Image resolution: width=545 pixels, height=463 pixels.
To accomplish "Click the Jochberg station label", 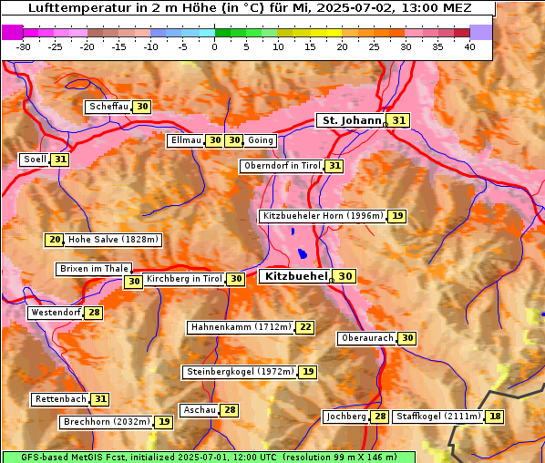I will pyautogui.click(x=345, y=417).
